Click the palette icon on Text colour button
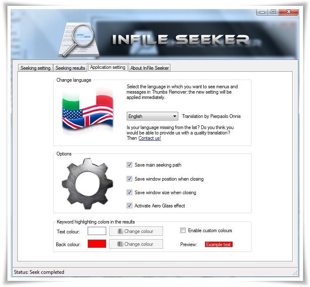Image resolution: width=310 pixels, height=287 pixels. [x=120, y=231]
